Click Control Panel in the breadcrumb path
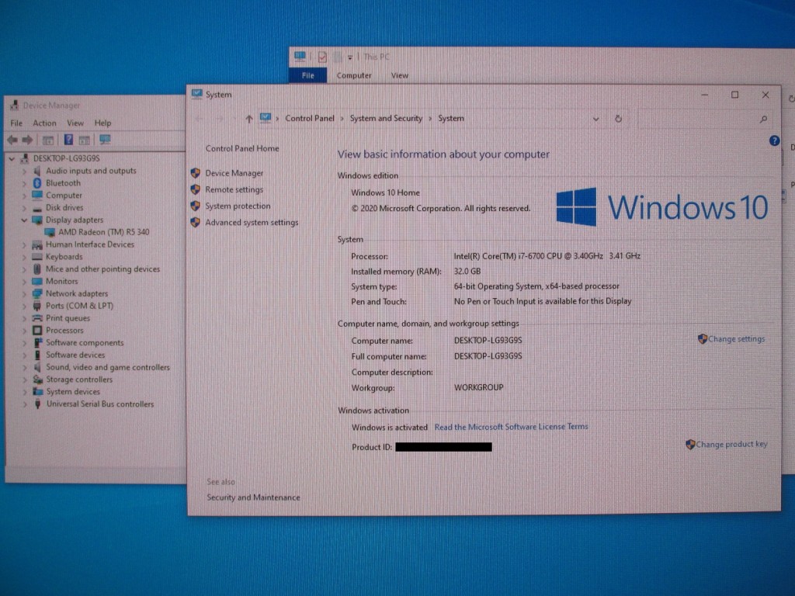The image size is (795, 596). [310, 119]
